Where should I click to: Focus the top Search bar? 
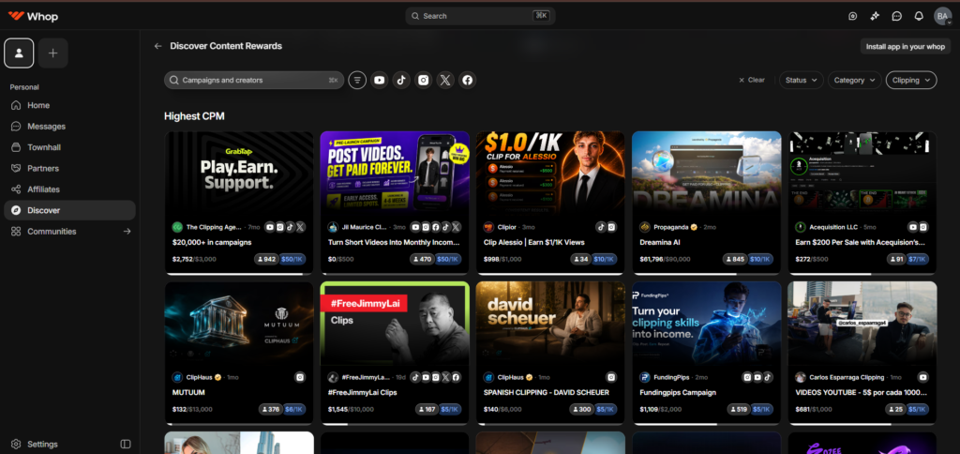click(x=481, y=16)
